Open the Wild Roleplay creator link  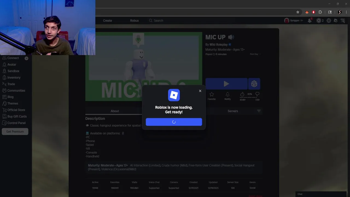[x=218, y=45]
